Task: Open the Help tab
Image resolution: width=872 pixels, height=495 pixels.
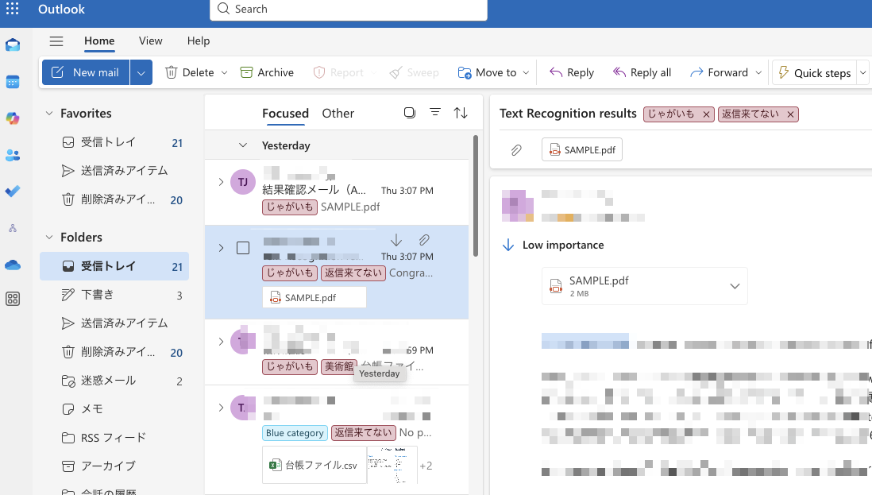Action: (x=199, y=41)
